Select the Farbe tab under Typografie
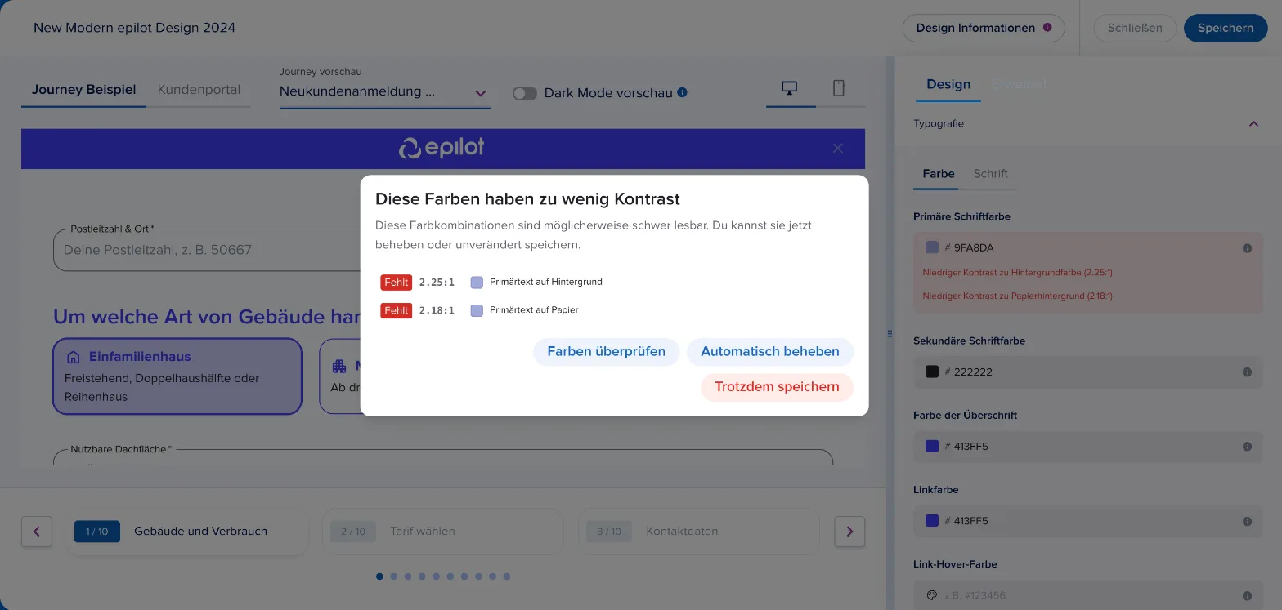 (939, 174)
